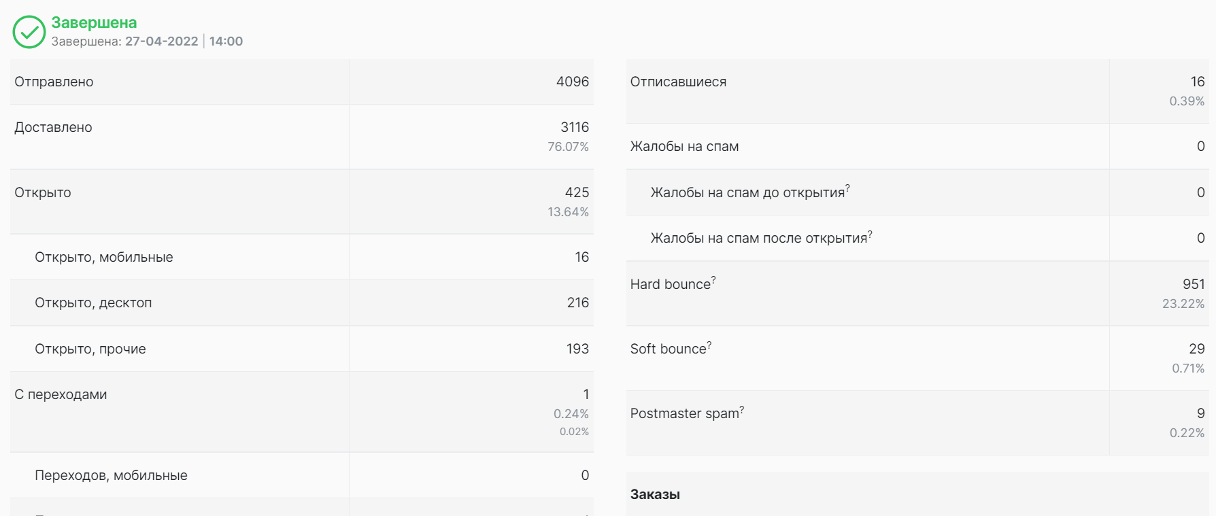
Task: Click the help mark next to Postmaster spam
Action: pyautogui.click(x=742, y=409)
